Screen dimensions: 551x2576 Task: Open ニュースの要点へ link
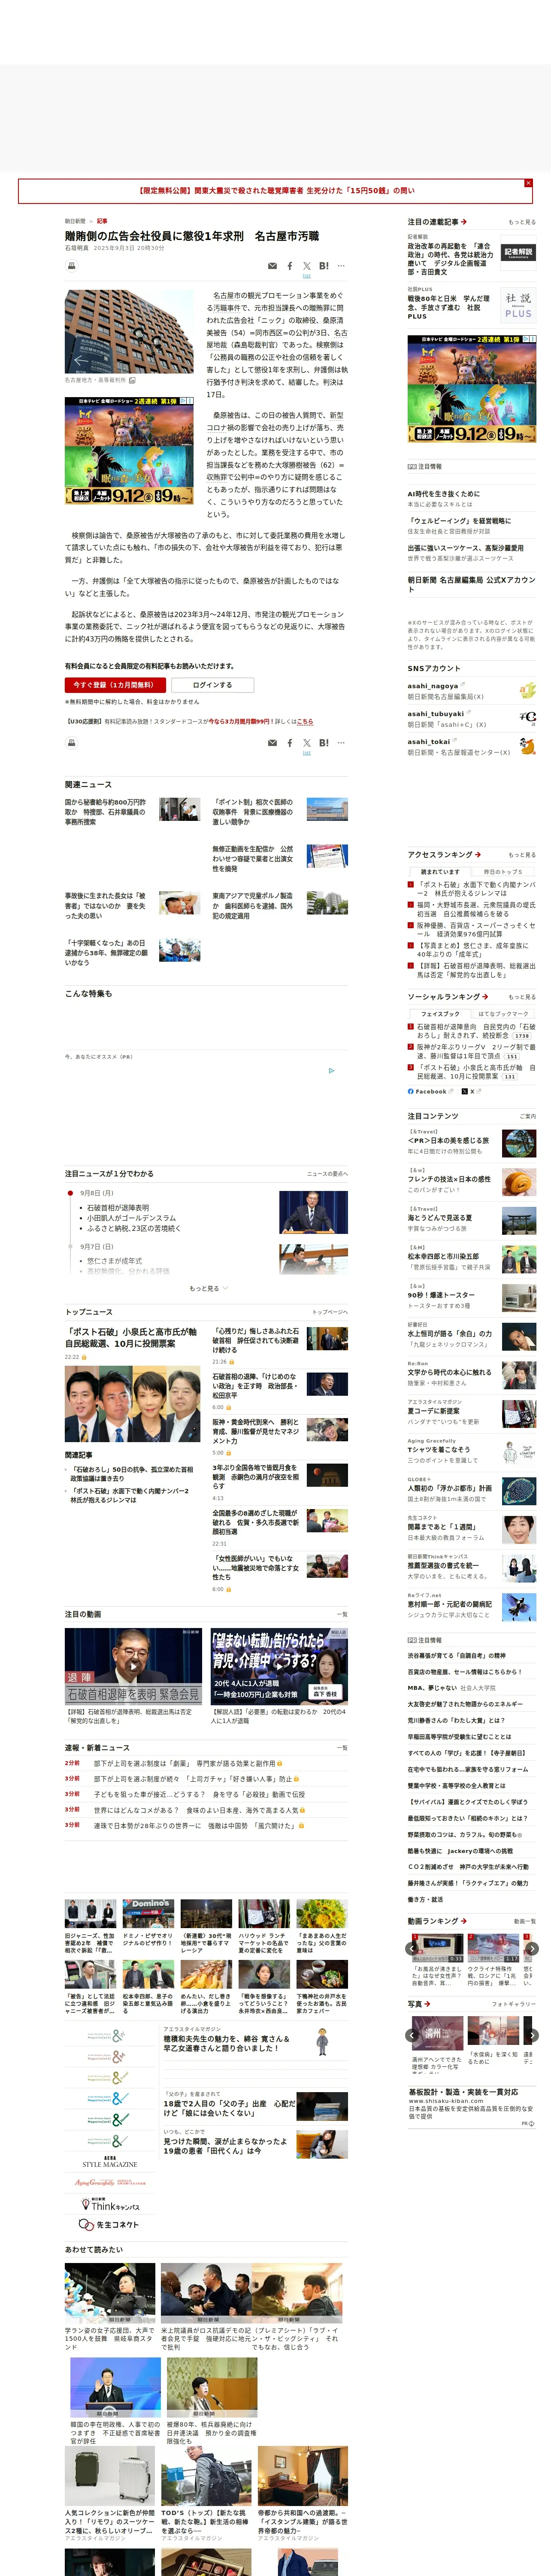click(327, 1174)
